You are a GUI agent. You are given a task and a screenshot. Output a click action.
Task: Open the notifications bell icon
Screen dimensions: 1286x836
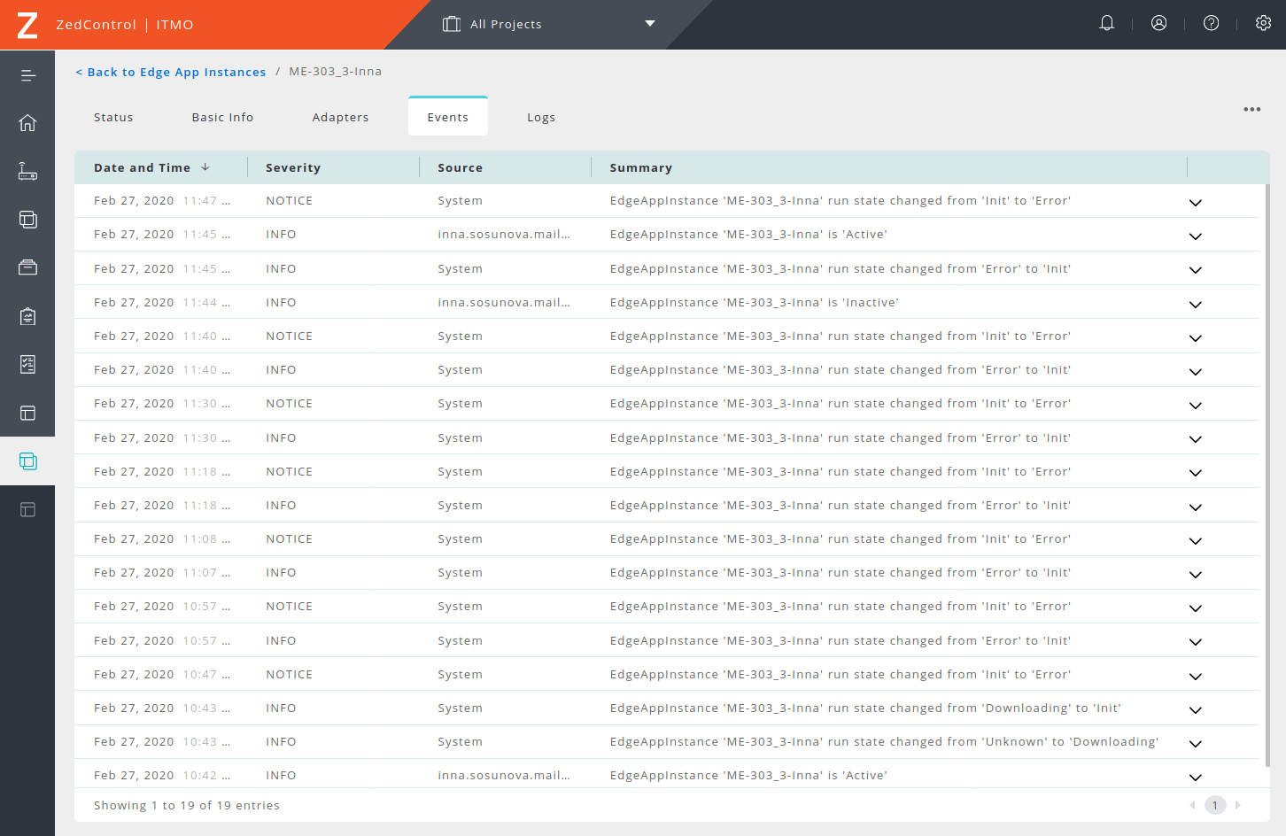tap(1106, 24)
